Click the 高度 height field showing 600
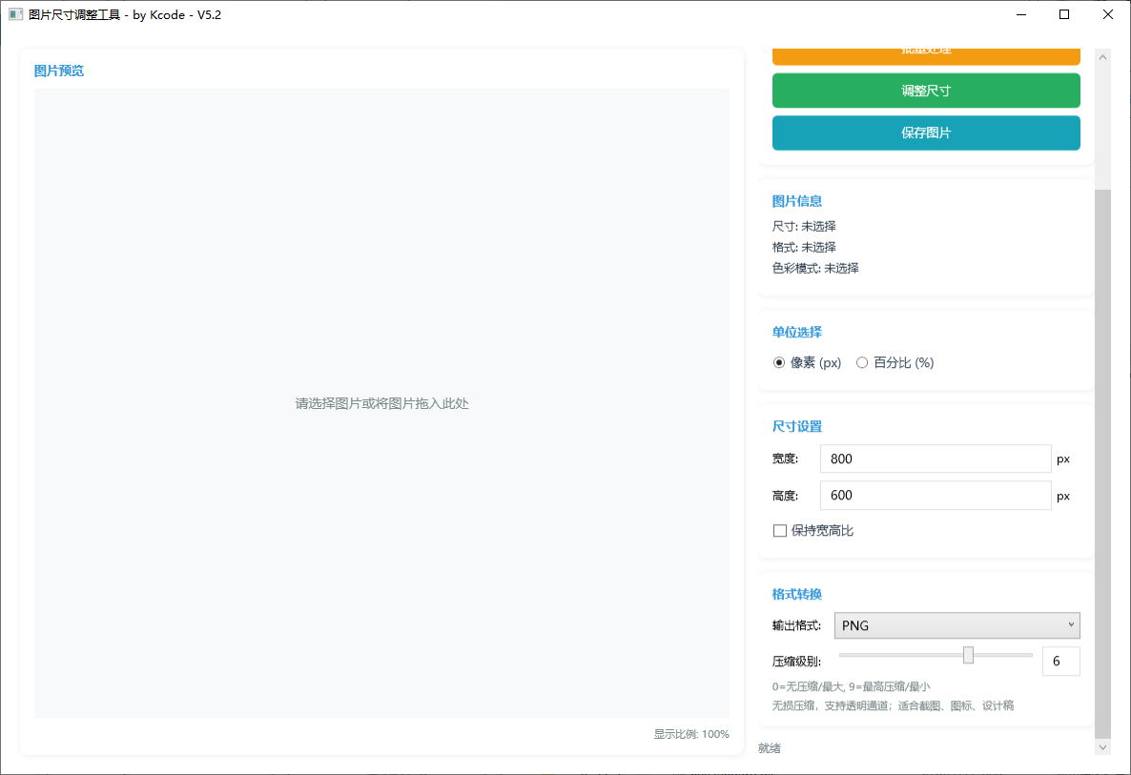Screen dimensions: 1131x775 pos(935,495)
